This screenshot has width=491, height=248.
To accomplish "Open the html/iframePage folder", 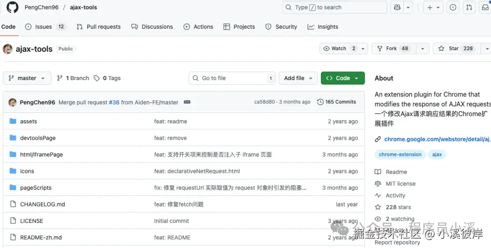I will 41,155.
